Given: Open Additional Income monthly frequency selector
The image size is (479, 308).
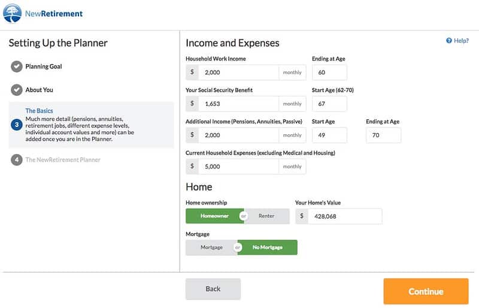Looking at the screenshot, I should tap(292, 135).
